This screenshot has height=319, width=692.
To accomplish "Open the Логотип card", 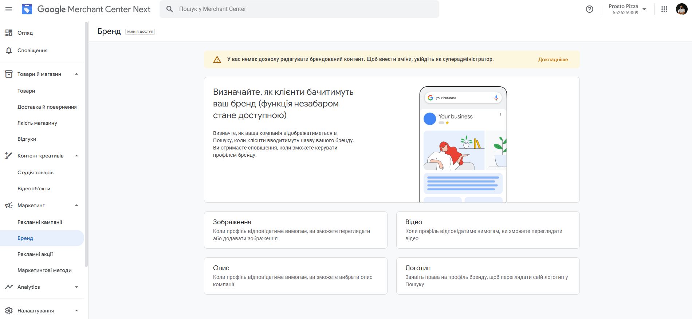I will coord(488,276).
